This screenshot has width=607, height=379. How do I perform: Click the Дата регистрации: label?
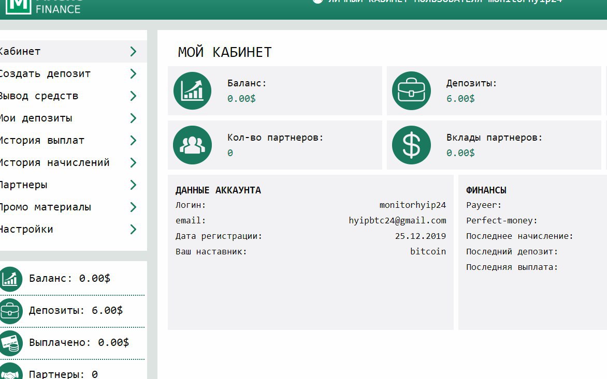click(x=219, y=236)
